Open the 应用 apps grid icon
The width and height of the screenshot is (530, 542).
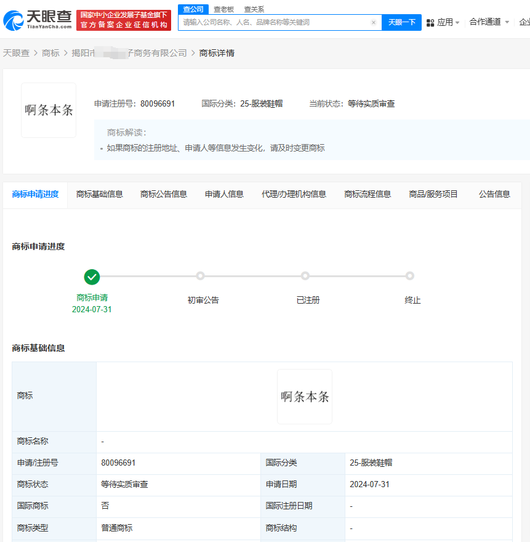coord(430,22)
